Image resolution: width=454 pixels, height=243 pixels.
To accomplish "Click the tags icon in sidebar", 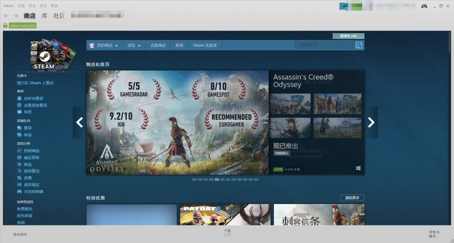I will click(19, 112).
